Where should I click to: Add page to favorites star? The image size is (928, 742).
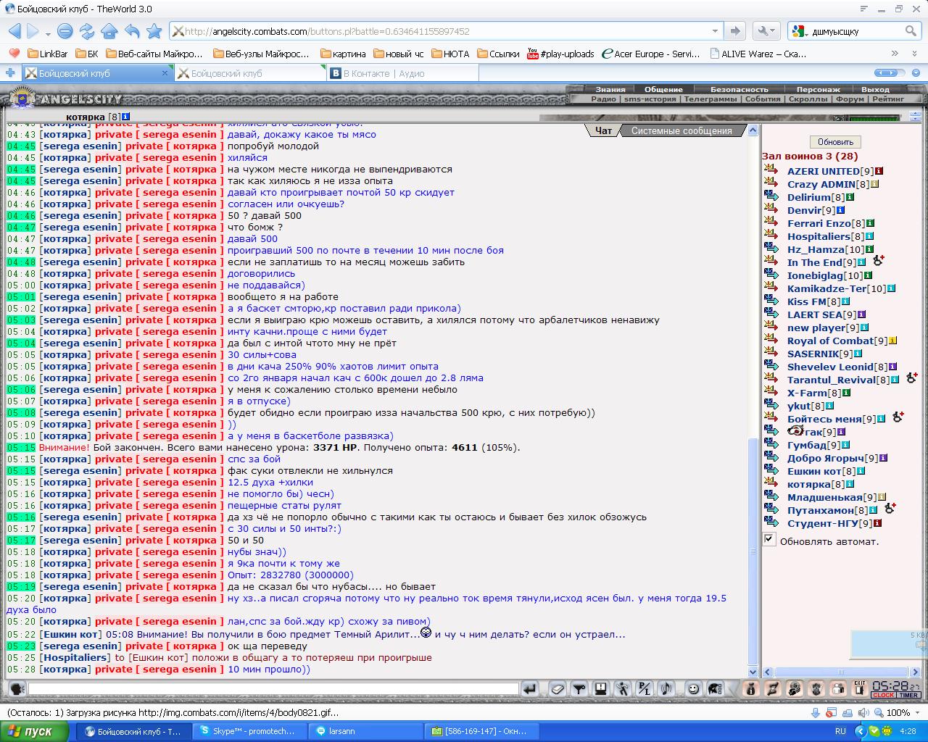pyautogui.click(x=154, y=31)
